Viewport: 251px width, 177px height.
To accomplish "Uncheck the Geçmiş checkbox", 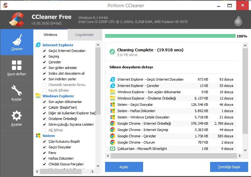I will coord(44,56).
